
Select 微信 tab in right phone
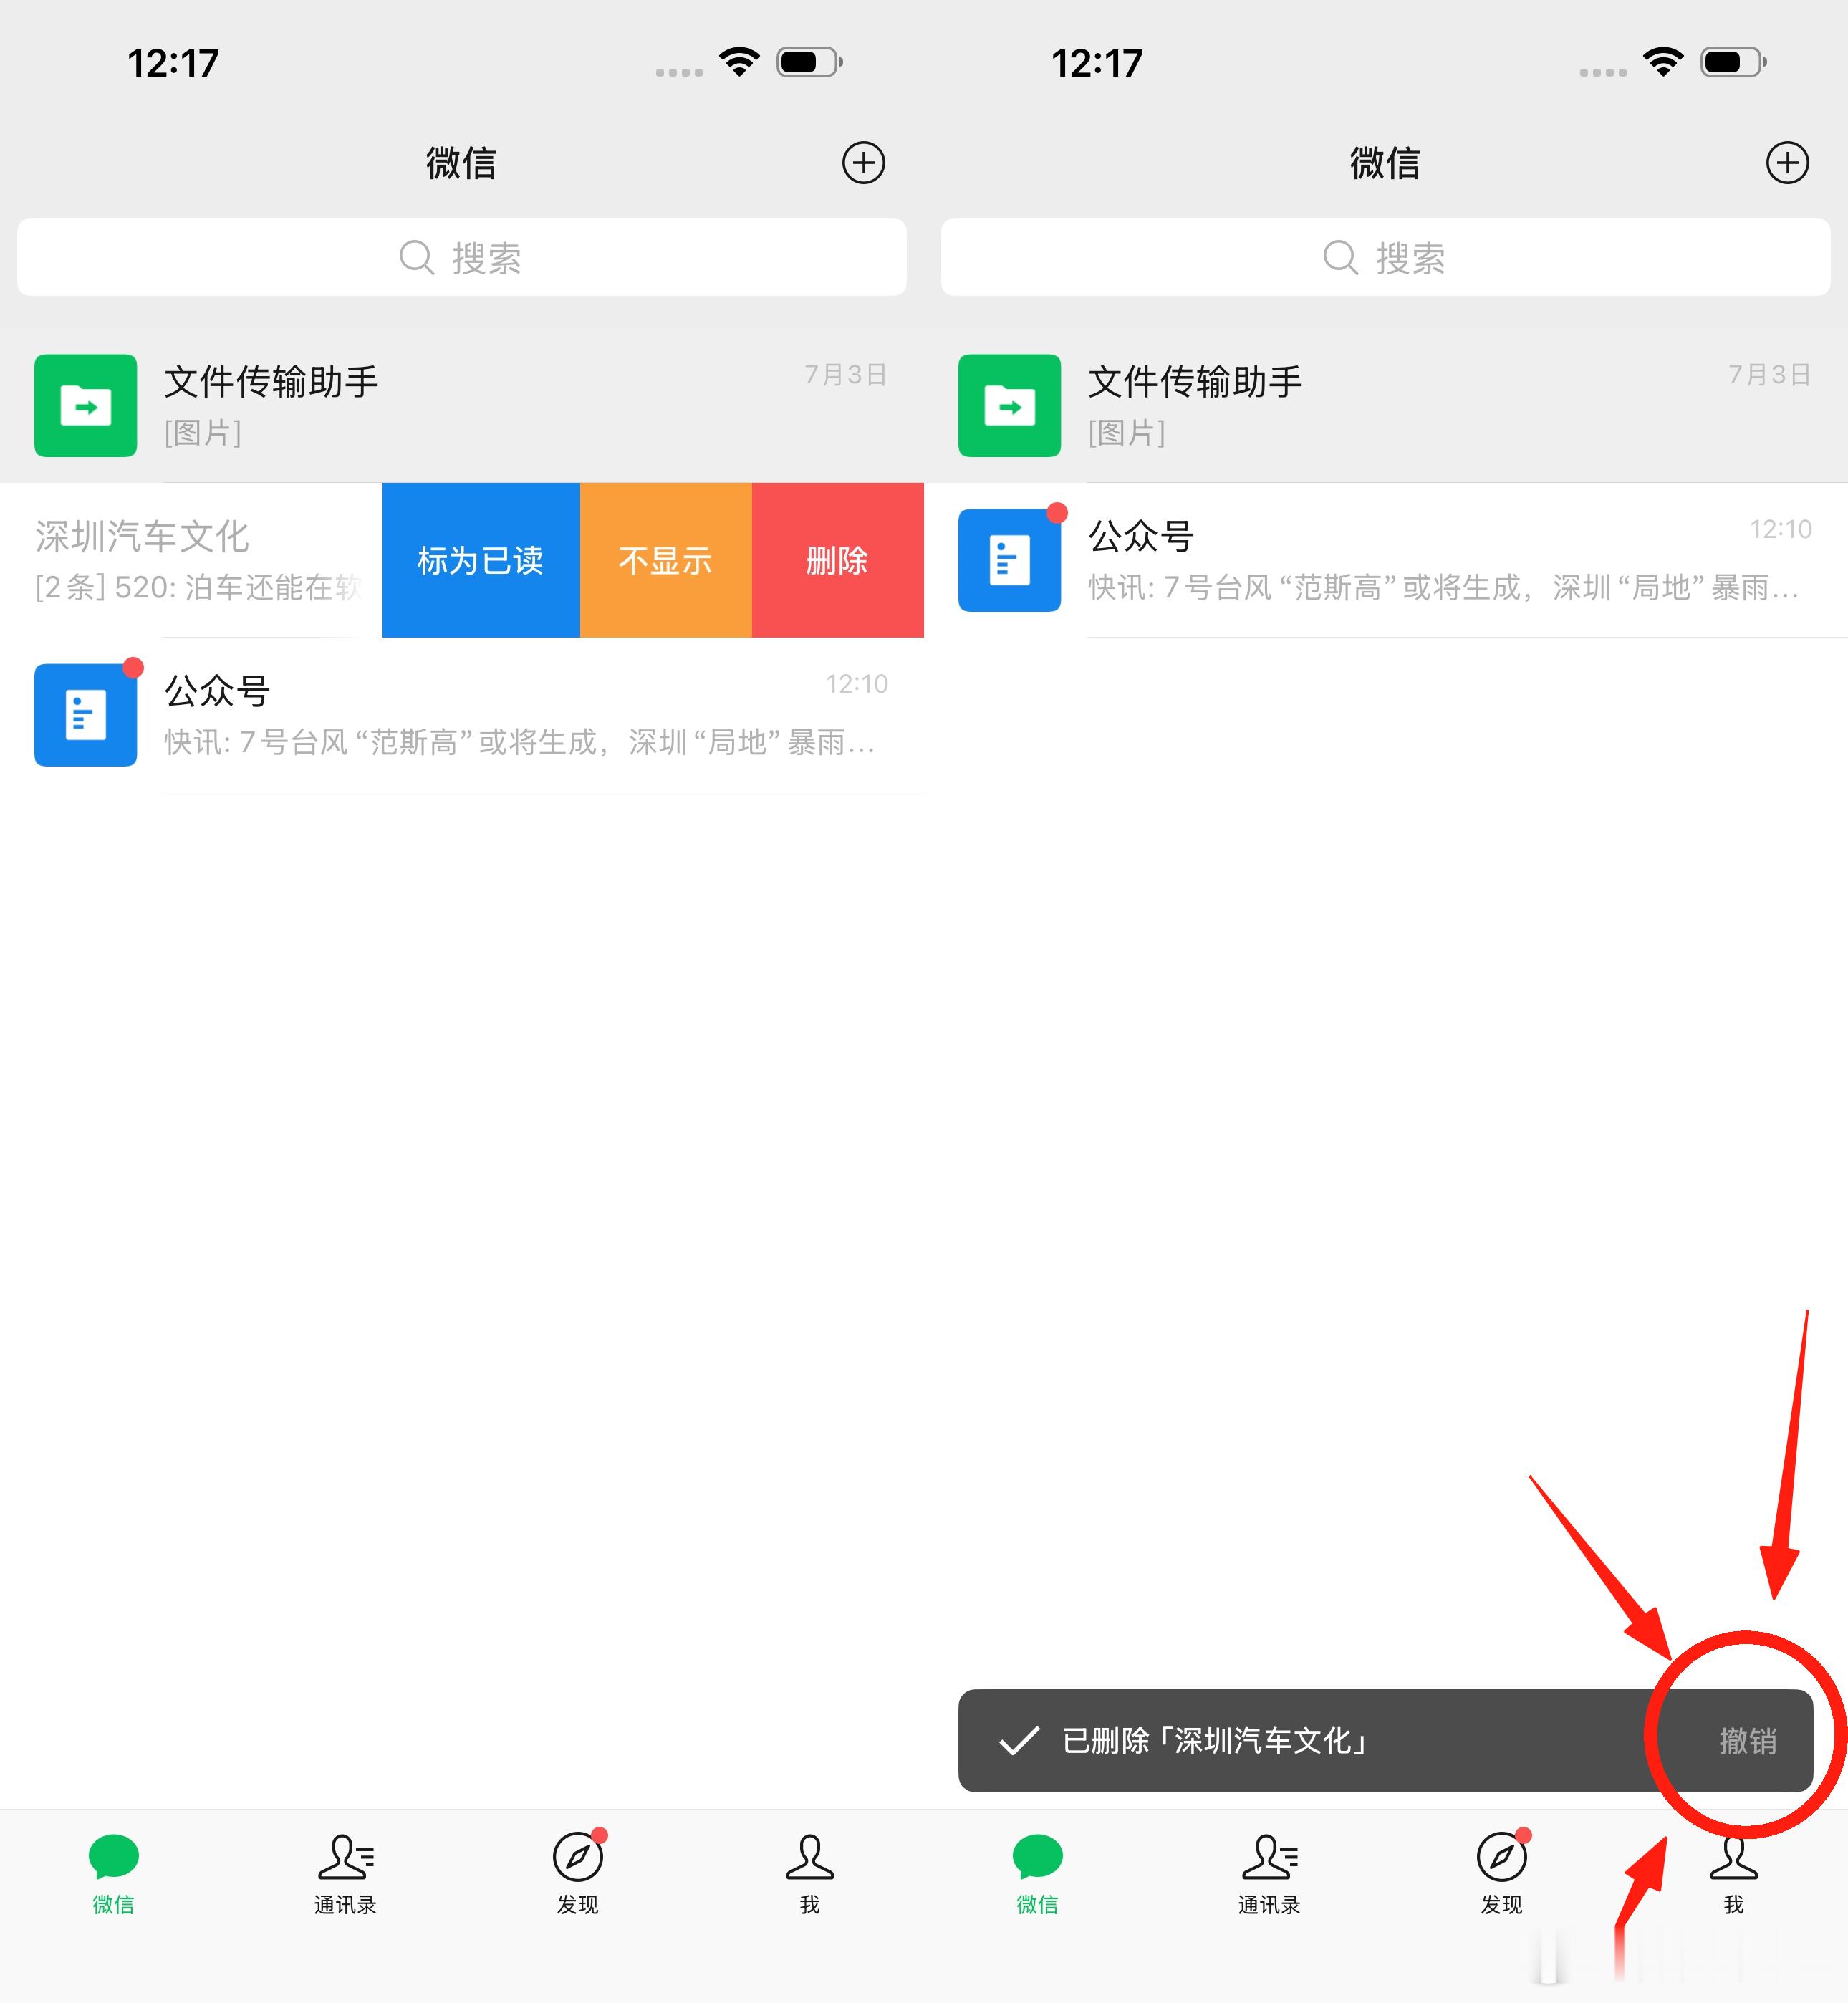coord(1037,1874)
